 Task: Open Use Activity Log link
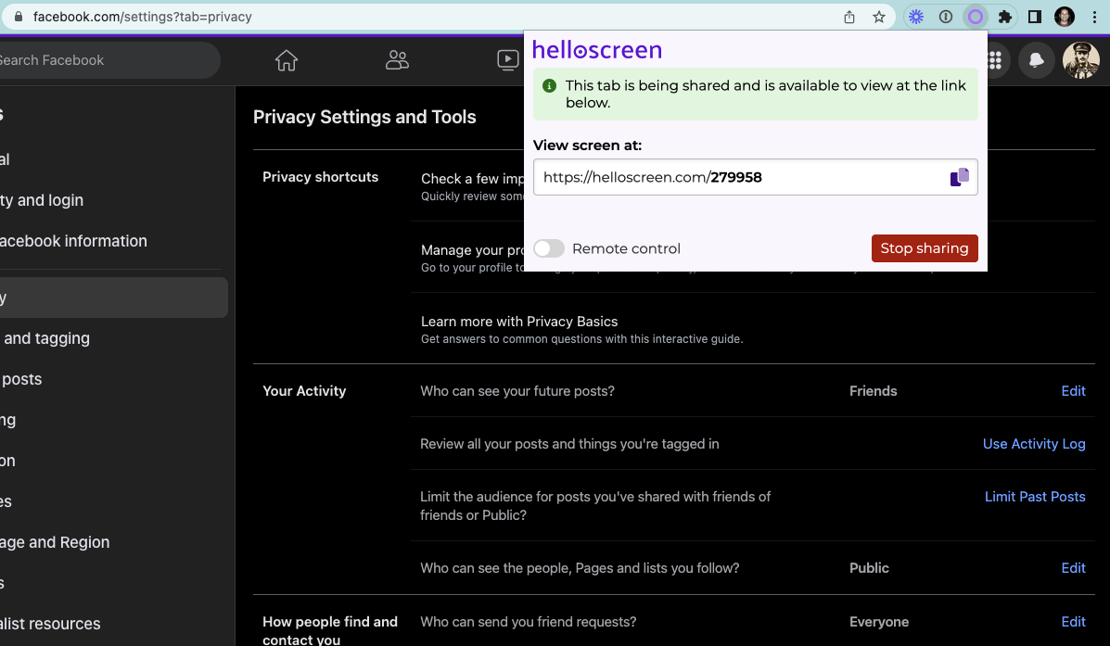[x=1034, y=444]
